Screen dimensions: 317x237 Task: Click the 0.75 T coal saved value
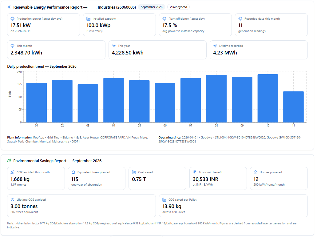tap(139, 179)
